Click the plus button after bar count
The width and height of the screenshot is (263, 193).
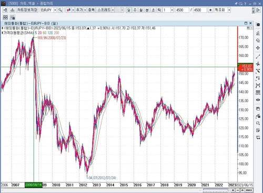(210, 10)
